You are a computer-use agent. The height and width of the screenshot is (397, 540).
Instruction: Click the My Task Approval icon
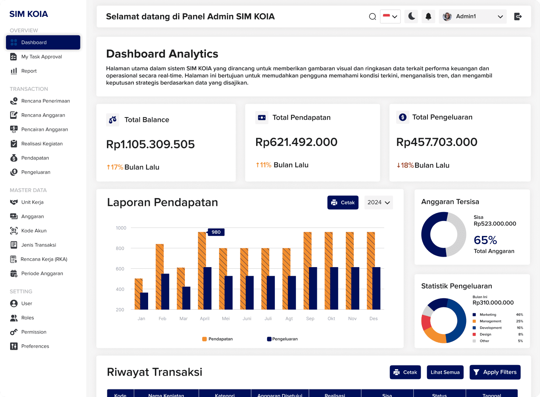pyautogui.click(x=13, y=57)
